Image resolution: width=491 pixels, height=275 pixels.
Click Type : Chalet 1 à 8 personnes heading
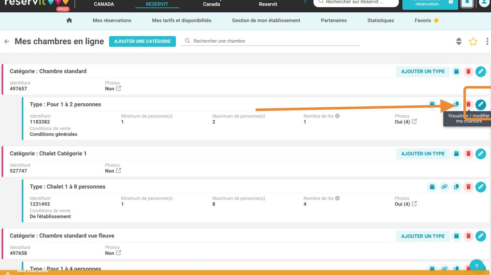68,187
